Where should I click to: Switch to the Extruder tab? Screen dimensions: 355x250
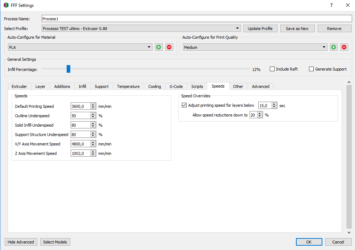19,86
